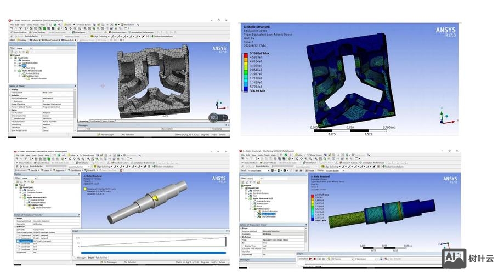
Task: Click Solve in the top-left window toolbar
Action: point(69,25)
